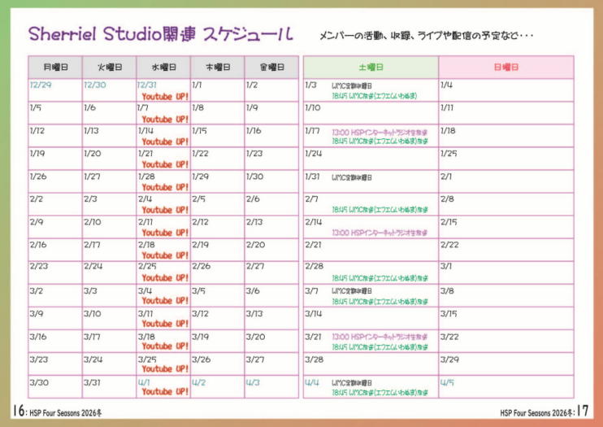The width and height of the screenshot is (603, 427).
Task: Click the Sherriel Studio schedule title
Action: (x=161, y=34)
